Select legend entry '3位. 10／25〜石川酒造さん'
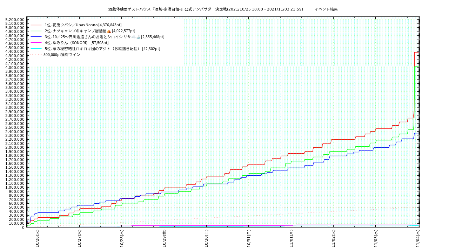 [x=104, y=37]
